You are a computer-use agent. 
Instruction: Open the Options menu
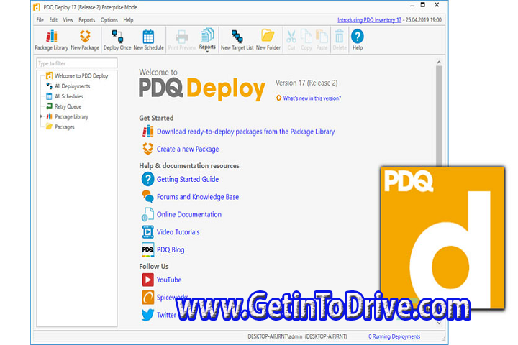point(109,20)
